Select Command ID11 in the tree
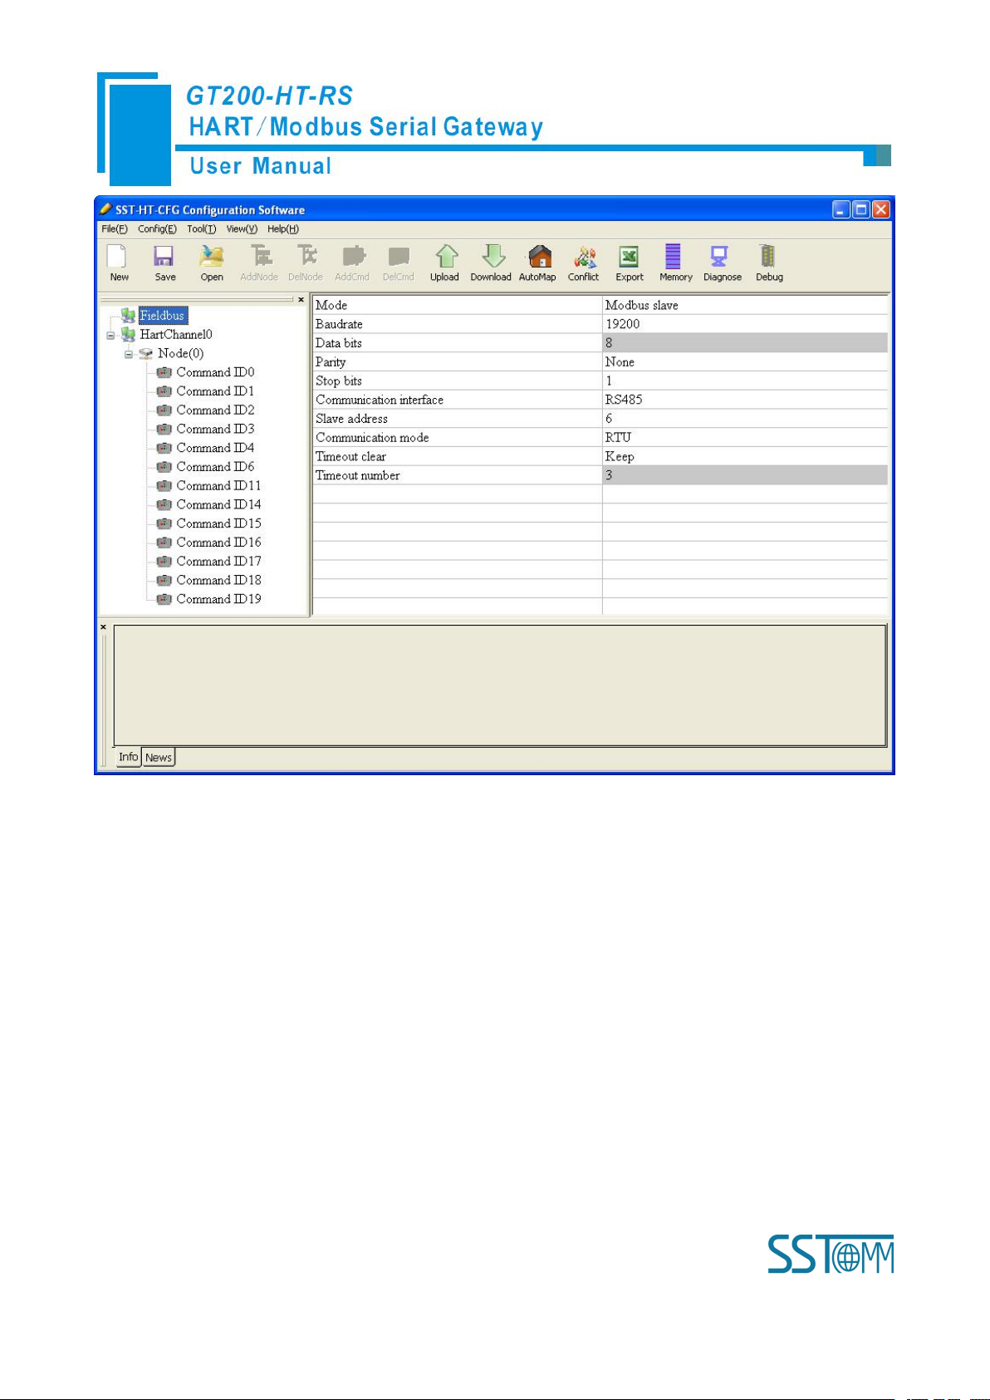The height and width of the screenshot is (1400, 990). [x=218, y=486]
